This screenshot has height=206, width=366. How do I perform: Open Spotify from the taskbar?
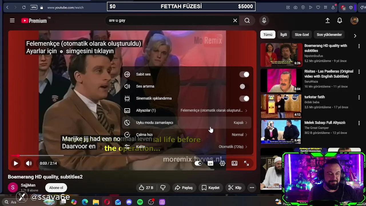pyautogui.click(x=140, y=202)
